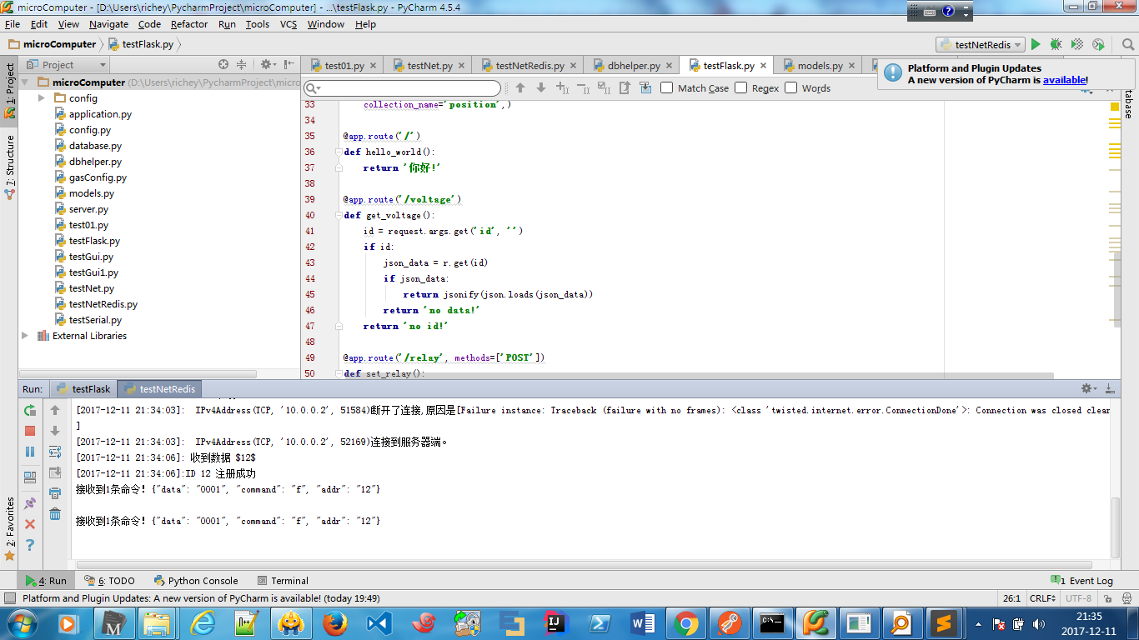The width and height of the screenshot is (1139, 640).
Task: Go down the stack trace in console
Action: tap(55, 431)
